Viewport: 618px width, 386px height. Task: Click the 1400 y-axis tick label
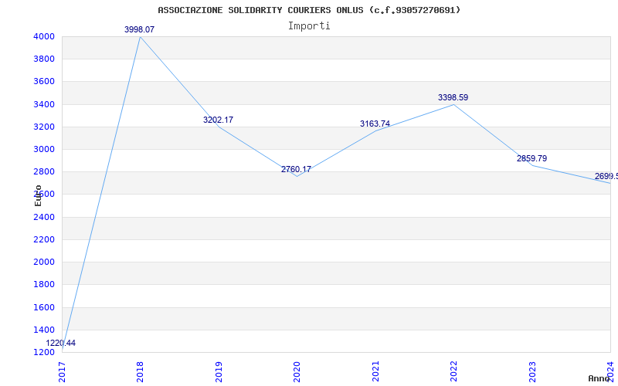pyautogui.click(x=45, y=330)
